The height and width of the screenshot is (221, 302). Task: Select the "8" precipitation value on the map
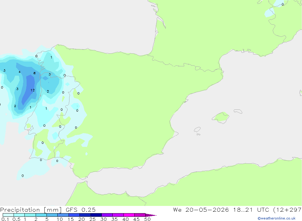34,73
